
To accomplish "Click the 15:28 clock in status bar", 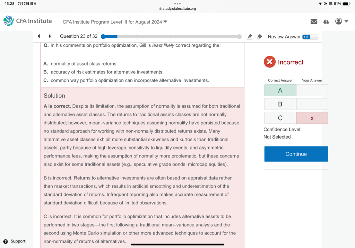I will (x=9, y=3).
